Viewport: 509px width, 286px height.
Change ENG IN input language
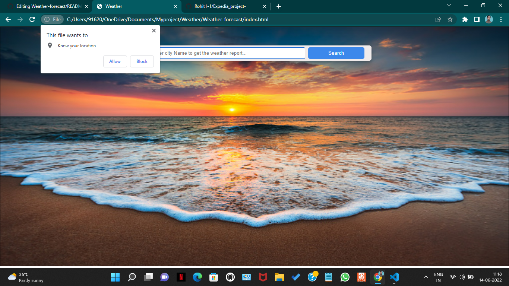click(x=439, y=277)
